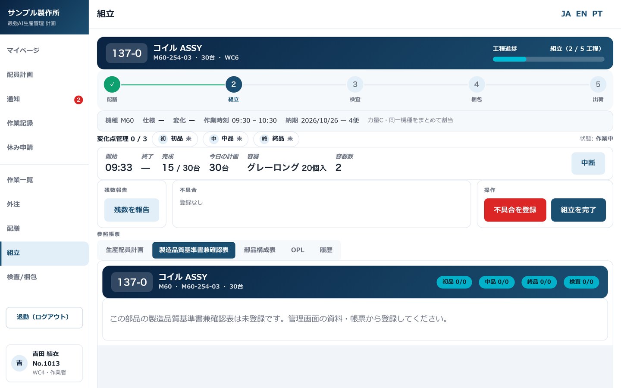
Task: Open マイページ in the sidebar
Action: [x=44, y=50]
